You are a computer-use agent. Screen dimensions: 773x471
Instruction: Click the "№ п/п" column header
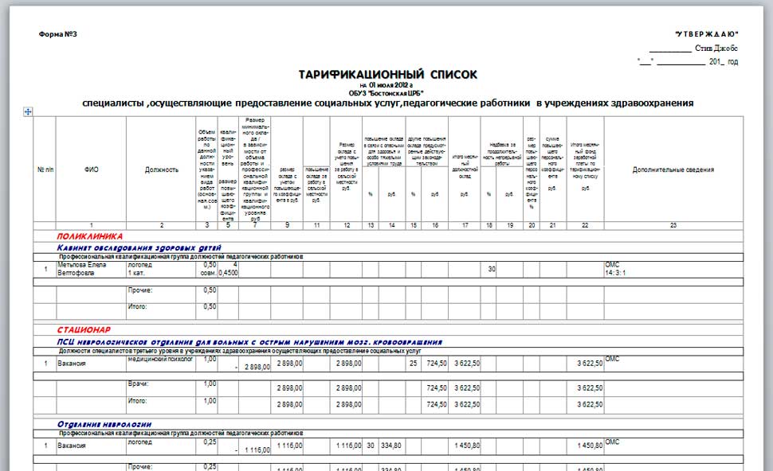tap(45, 169)
